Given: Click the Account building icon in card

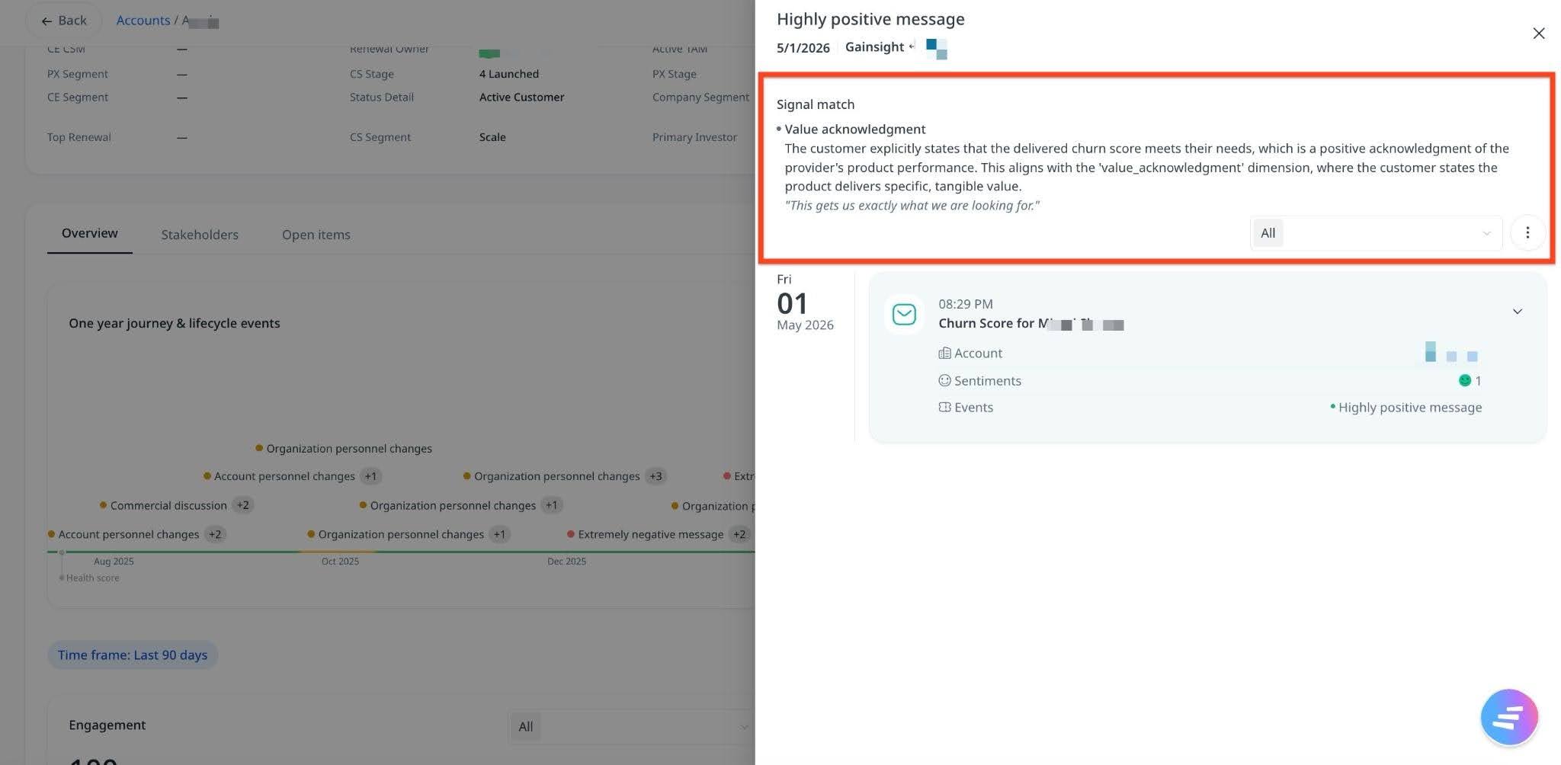Looking at the screenshot, I should [944, 353].
